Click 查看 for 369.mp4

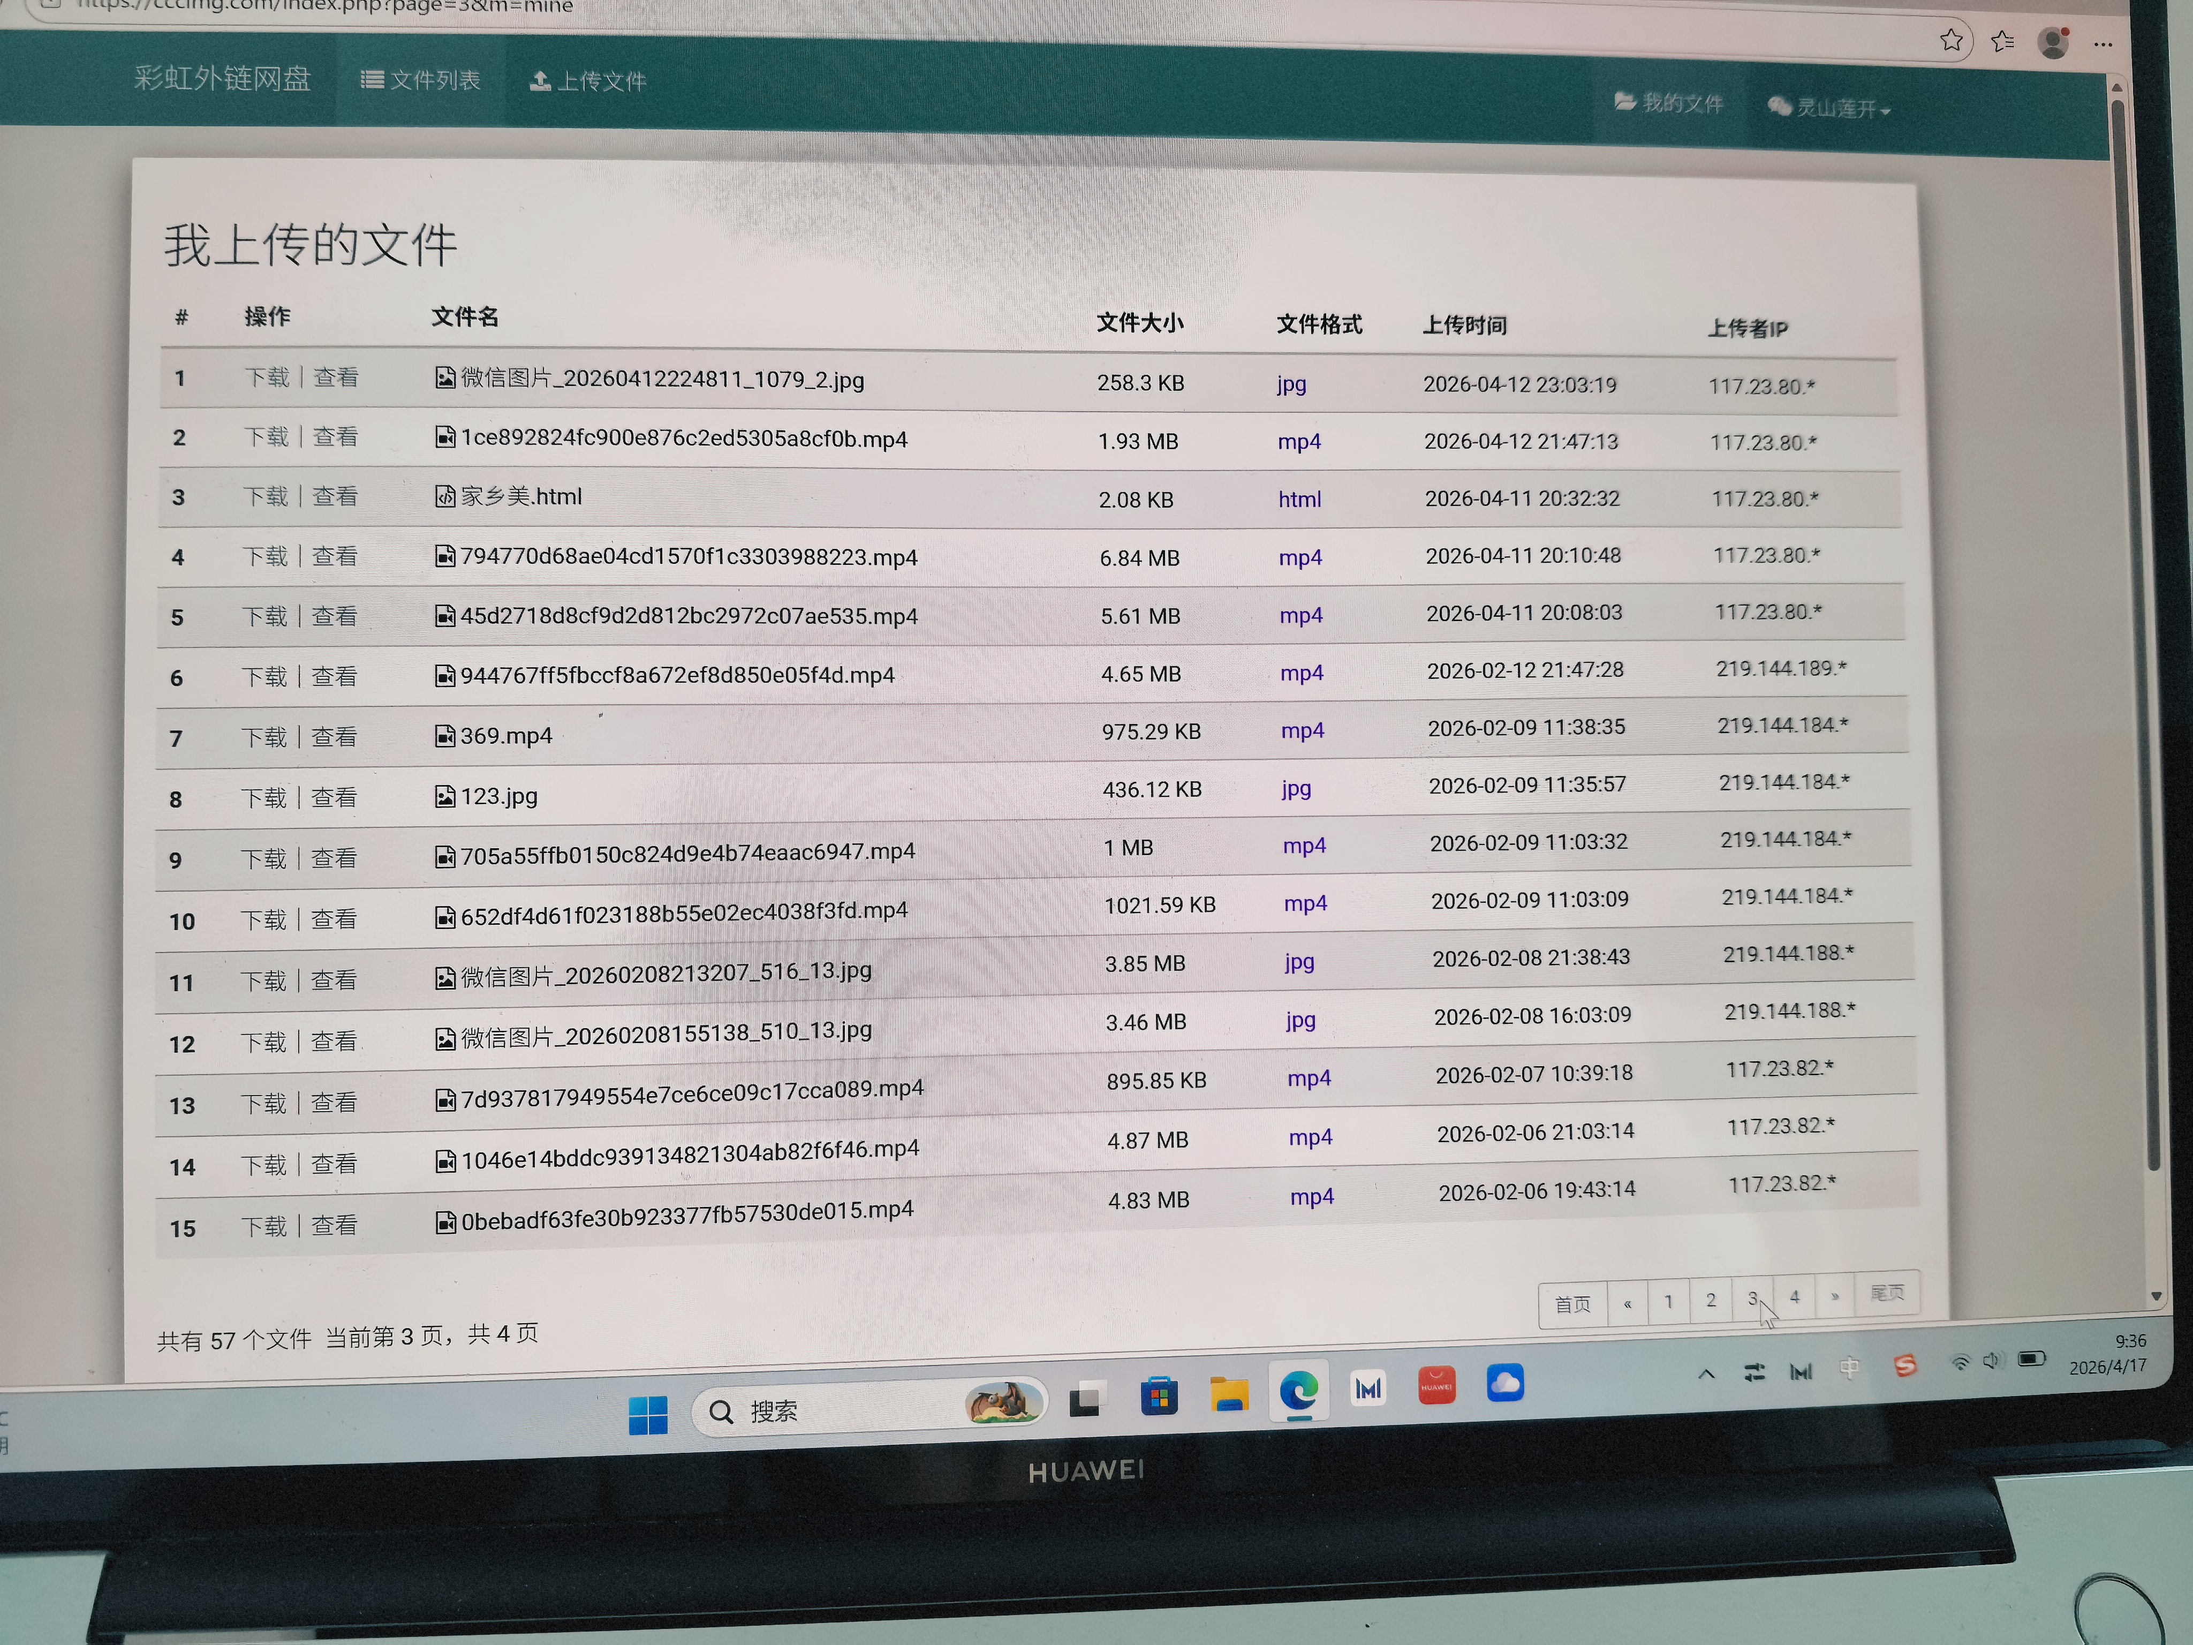click(x=334, y=738)
